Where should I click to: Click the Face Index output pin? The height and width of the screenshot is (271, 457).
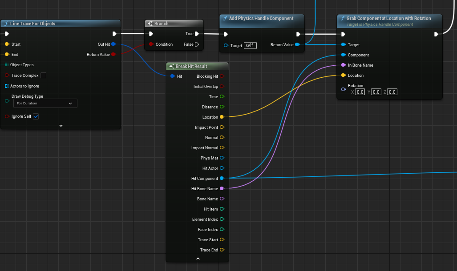222,229
